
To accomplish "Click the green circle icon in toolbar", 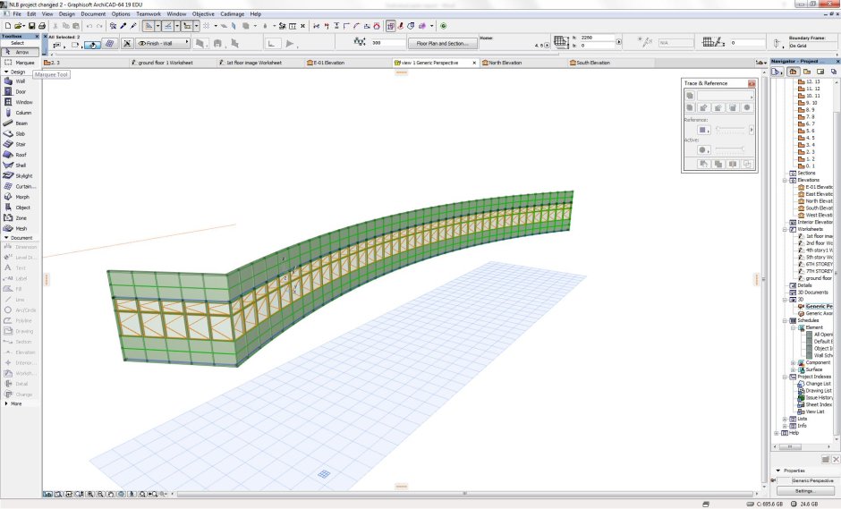I will click(444, 26).
